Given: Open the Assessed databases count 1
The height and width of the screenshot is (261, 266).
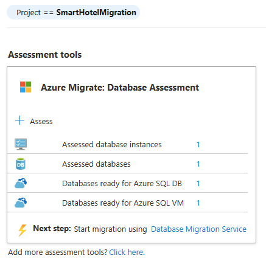Looking at the screenshot, I should [x=198, y=164].
